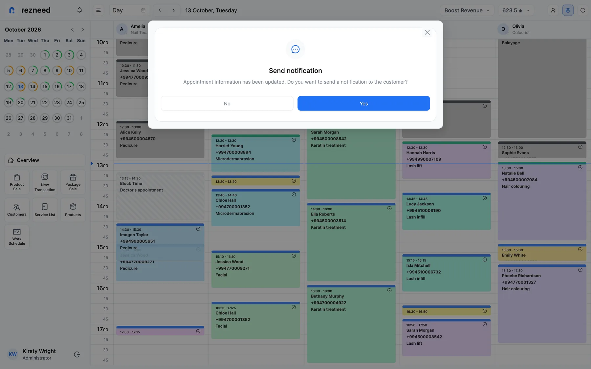Select October 22 in mini calendar
Viewport: 591px width, 369px height.
[x=45, y=102]
